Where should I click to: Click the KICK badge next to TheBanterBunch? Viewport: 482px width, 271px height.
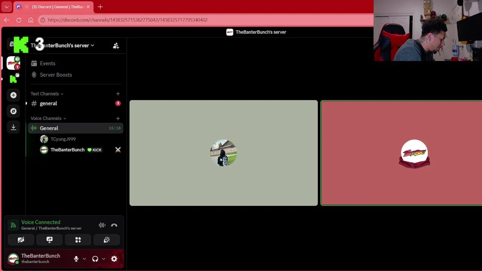point(95,150)
